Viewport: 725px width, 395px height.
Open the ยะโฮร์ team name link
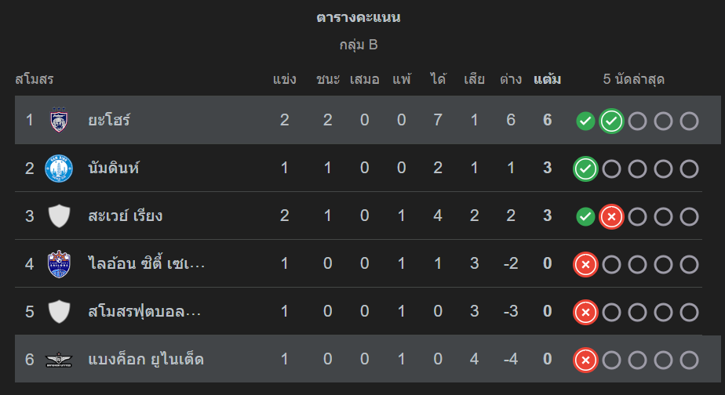tap(109, 120)
